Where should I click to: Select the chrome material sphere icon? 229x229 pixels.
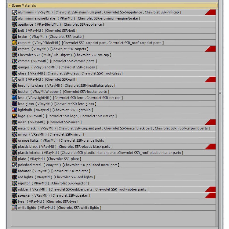(14, 61)
